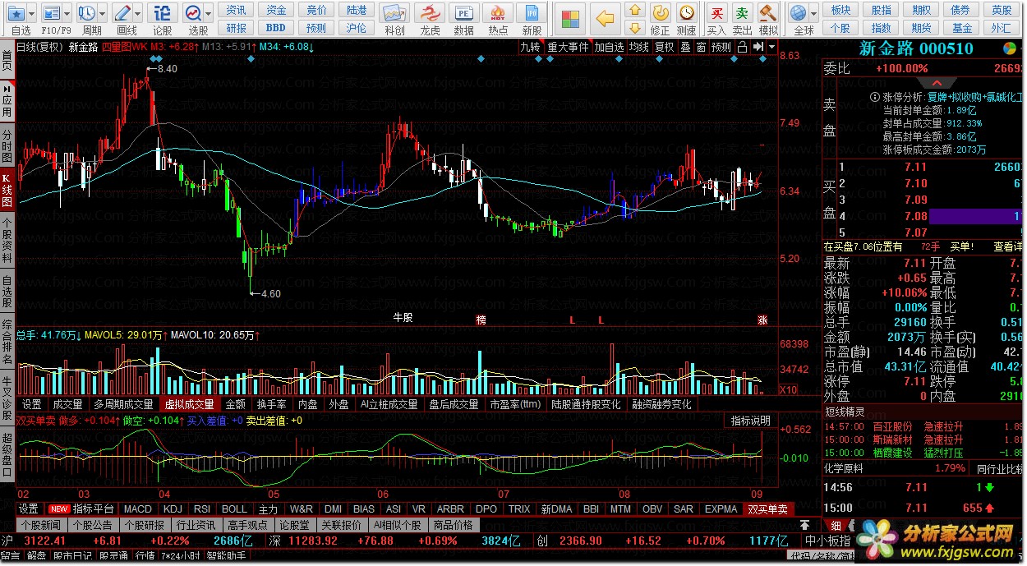This screenshot has height=566, width=1027.
Task: Run the 测速 speed test clock icon
Action: tap(687, 13)
